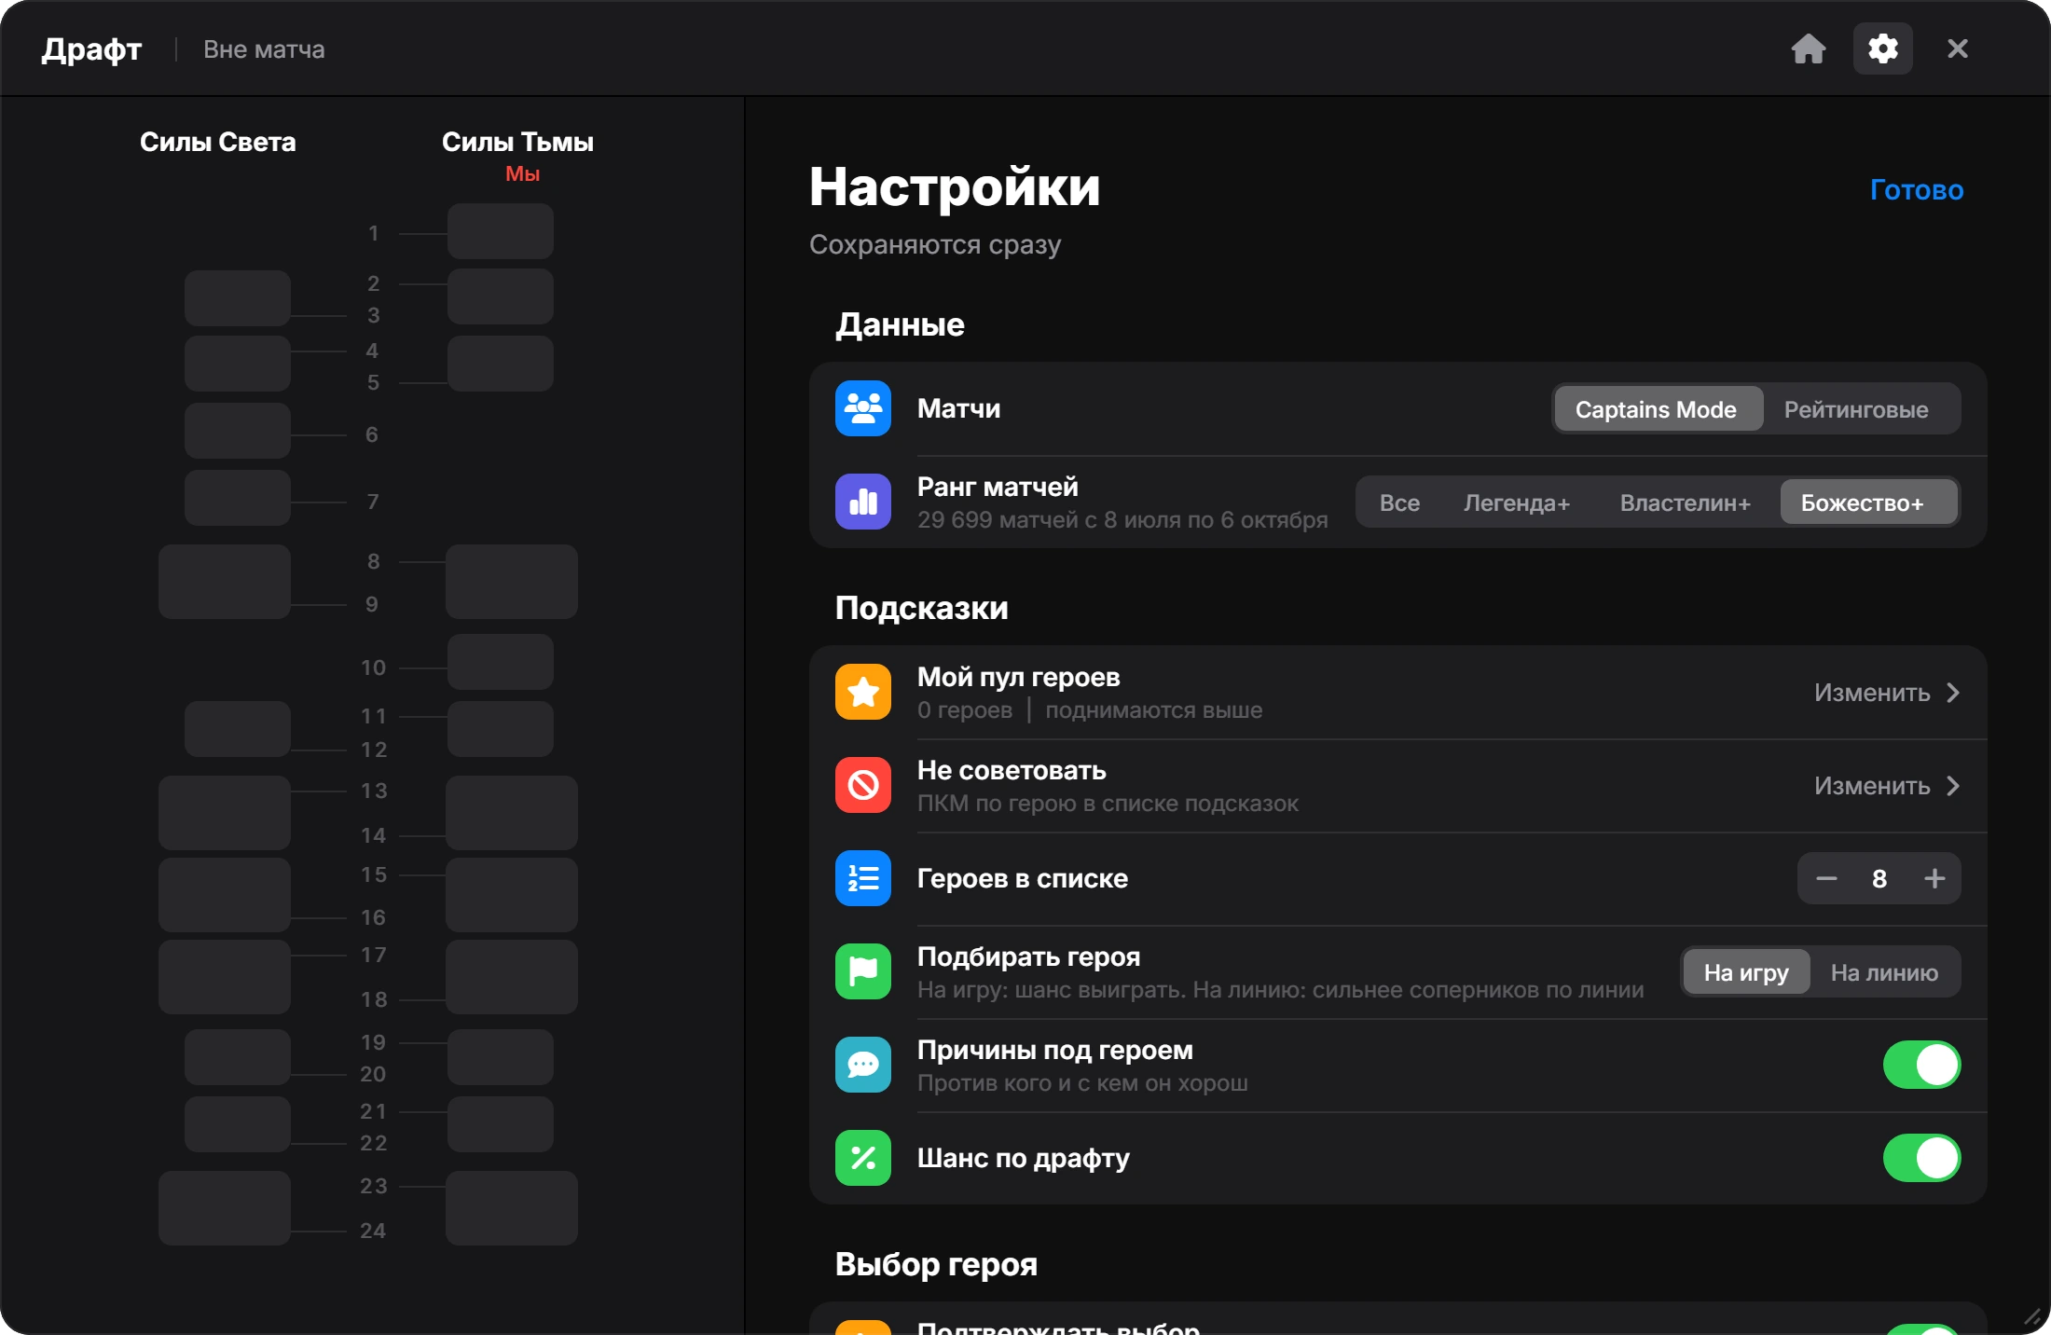Click the speech bubble Причины под героем icon

click(863, 1065)
